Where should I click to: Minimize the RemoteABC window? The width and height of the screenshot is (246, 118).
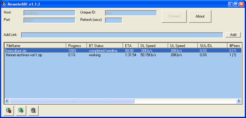click(230, 4)
